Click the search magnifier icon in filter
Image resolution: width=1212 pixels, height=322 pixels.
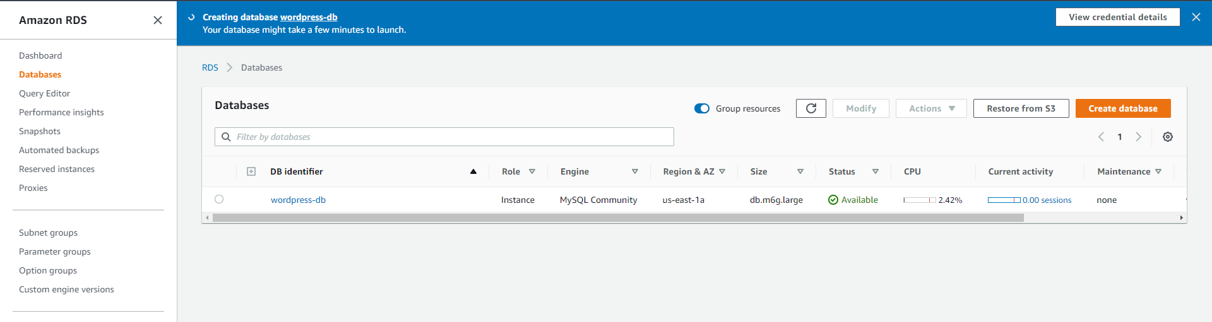point(226,137)
